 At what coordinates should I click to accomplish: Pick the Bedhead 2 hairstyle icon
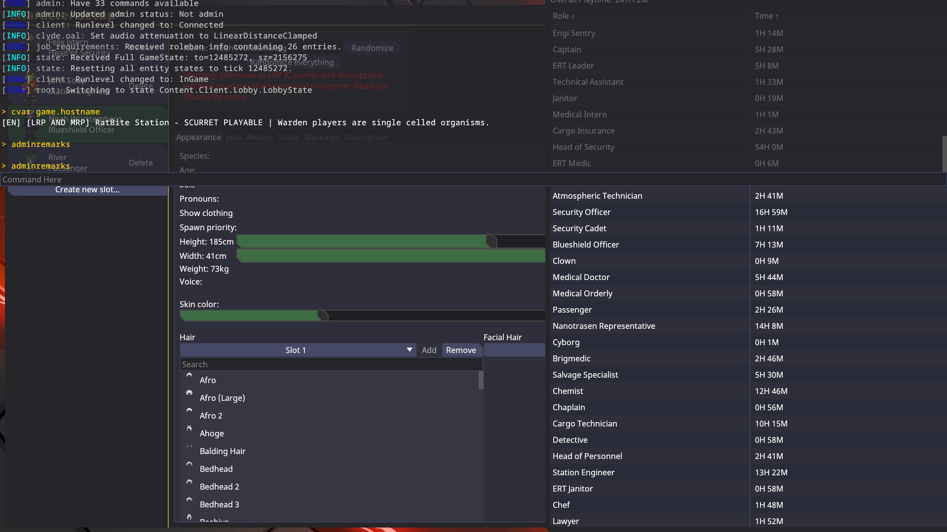[x=189, y=483]
